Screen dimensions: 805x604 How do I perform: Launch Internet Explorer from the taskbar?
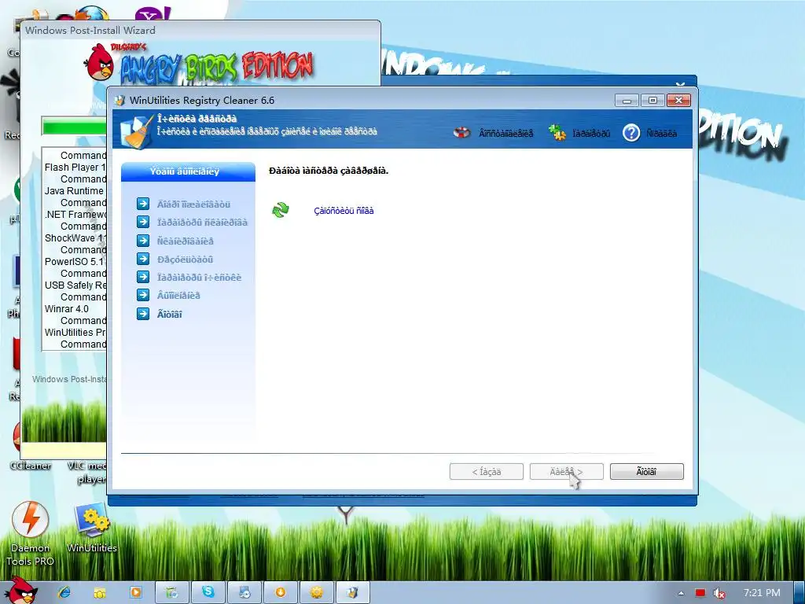(x=64, y=592)
